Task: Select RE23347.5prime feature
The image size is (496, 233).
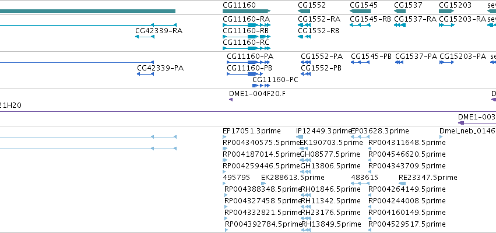Action: pyautogui.click(x=428, y=178)
